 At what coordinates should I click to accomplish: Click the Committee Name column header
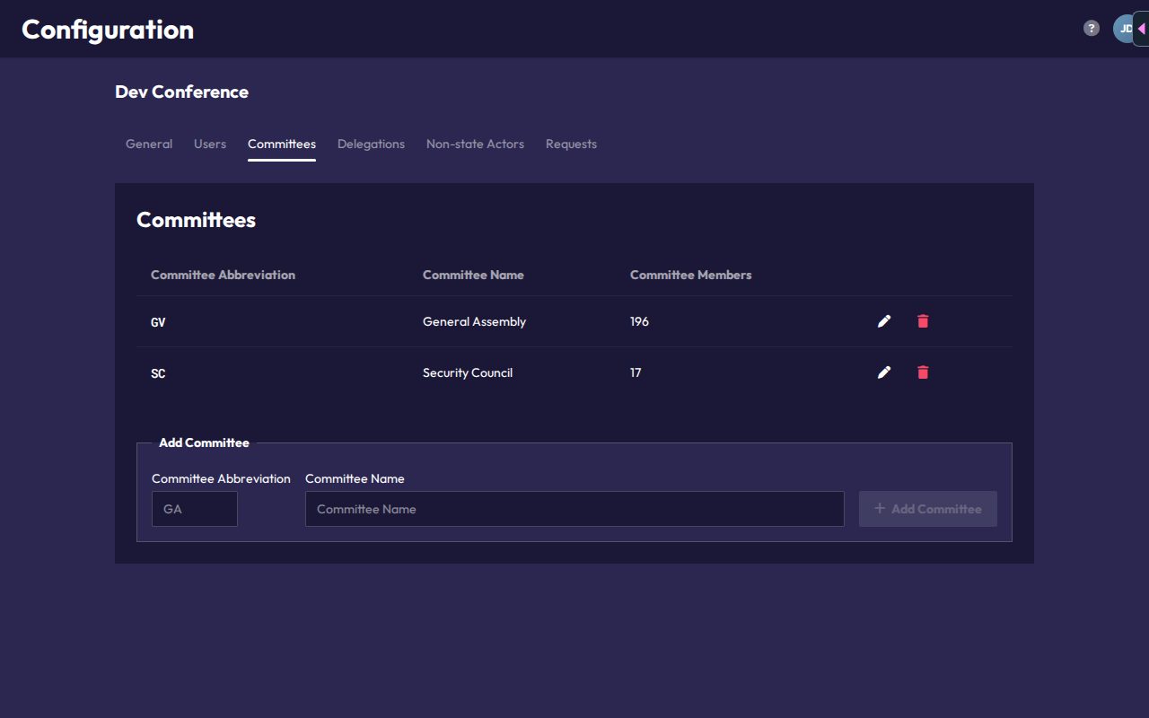pyautogui.click(x=473, y=275)
